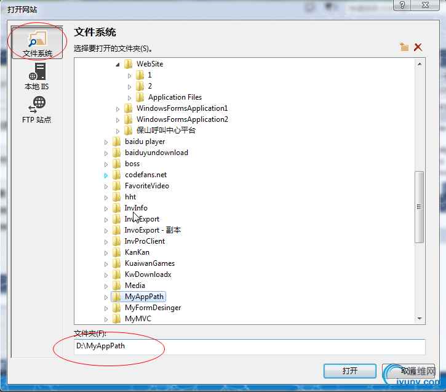The image size is (446, 392).
Task: Choose the FTP 站点 option
Action: [37, 110]
